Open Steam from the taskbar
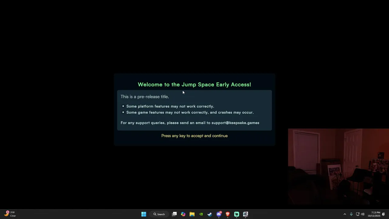Viewport: 389px width, 219px height. (210, 214)
